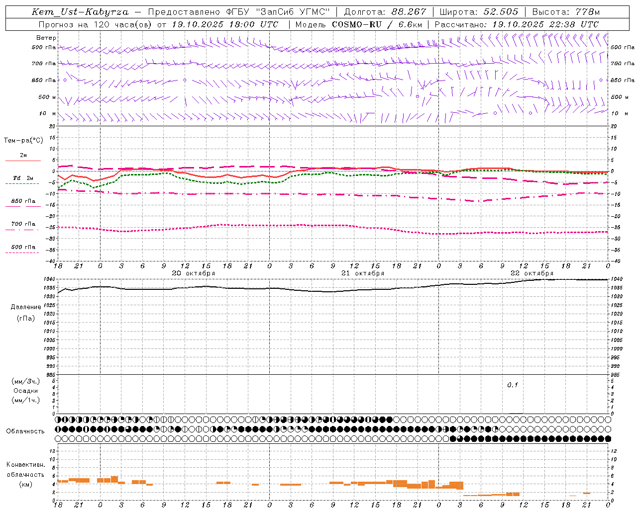Image resolution: width=637 pixels, height=509 pixels.
Task: Click the 10 м wind level label on left
Action: coord(47,113)
